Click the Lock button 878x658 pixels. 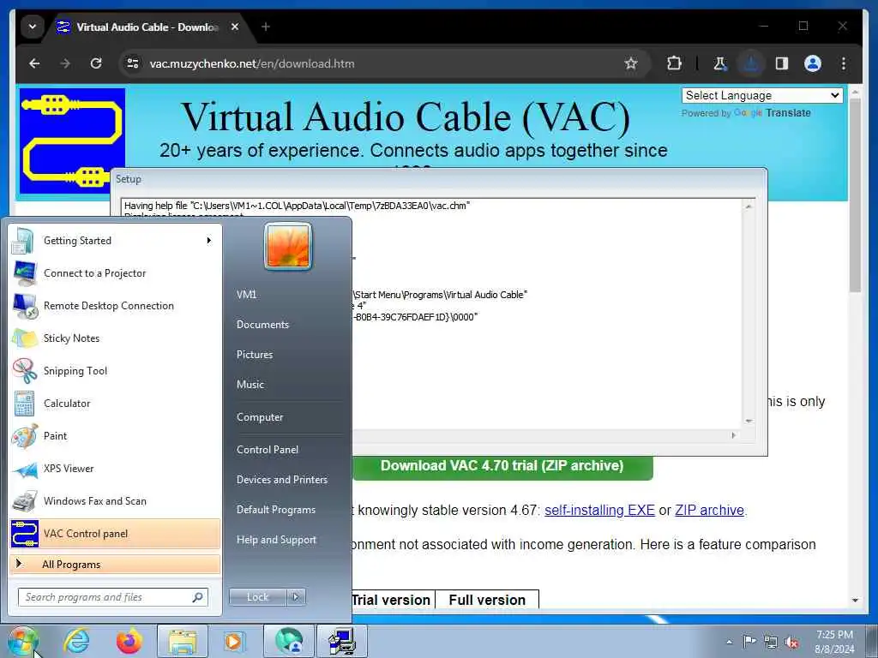coord(257,597)
